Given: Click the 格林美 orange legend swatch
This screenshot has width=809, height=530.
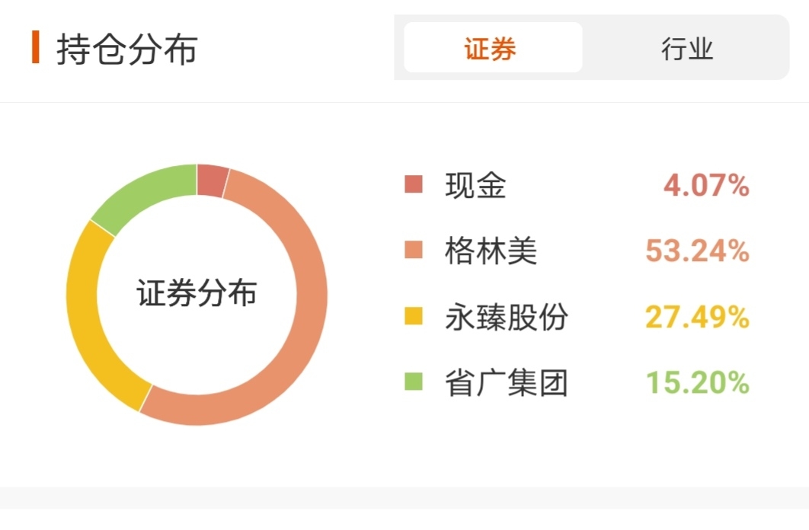Looking at the screenshot, I should click(414, 251).
